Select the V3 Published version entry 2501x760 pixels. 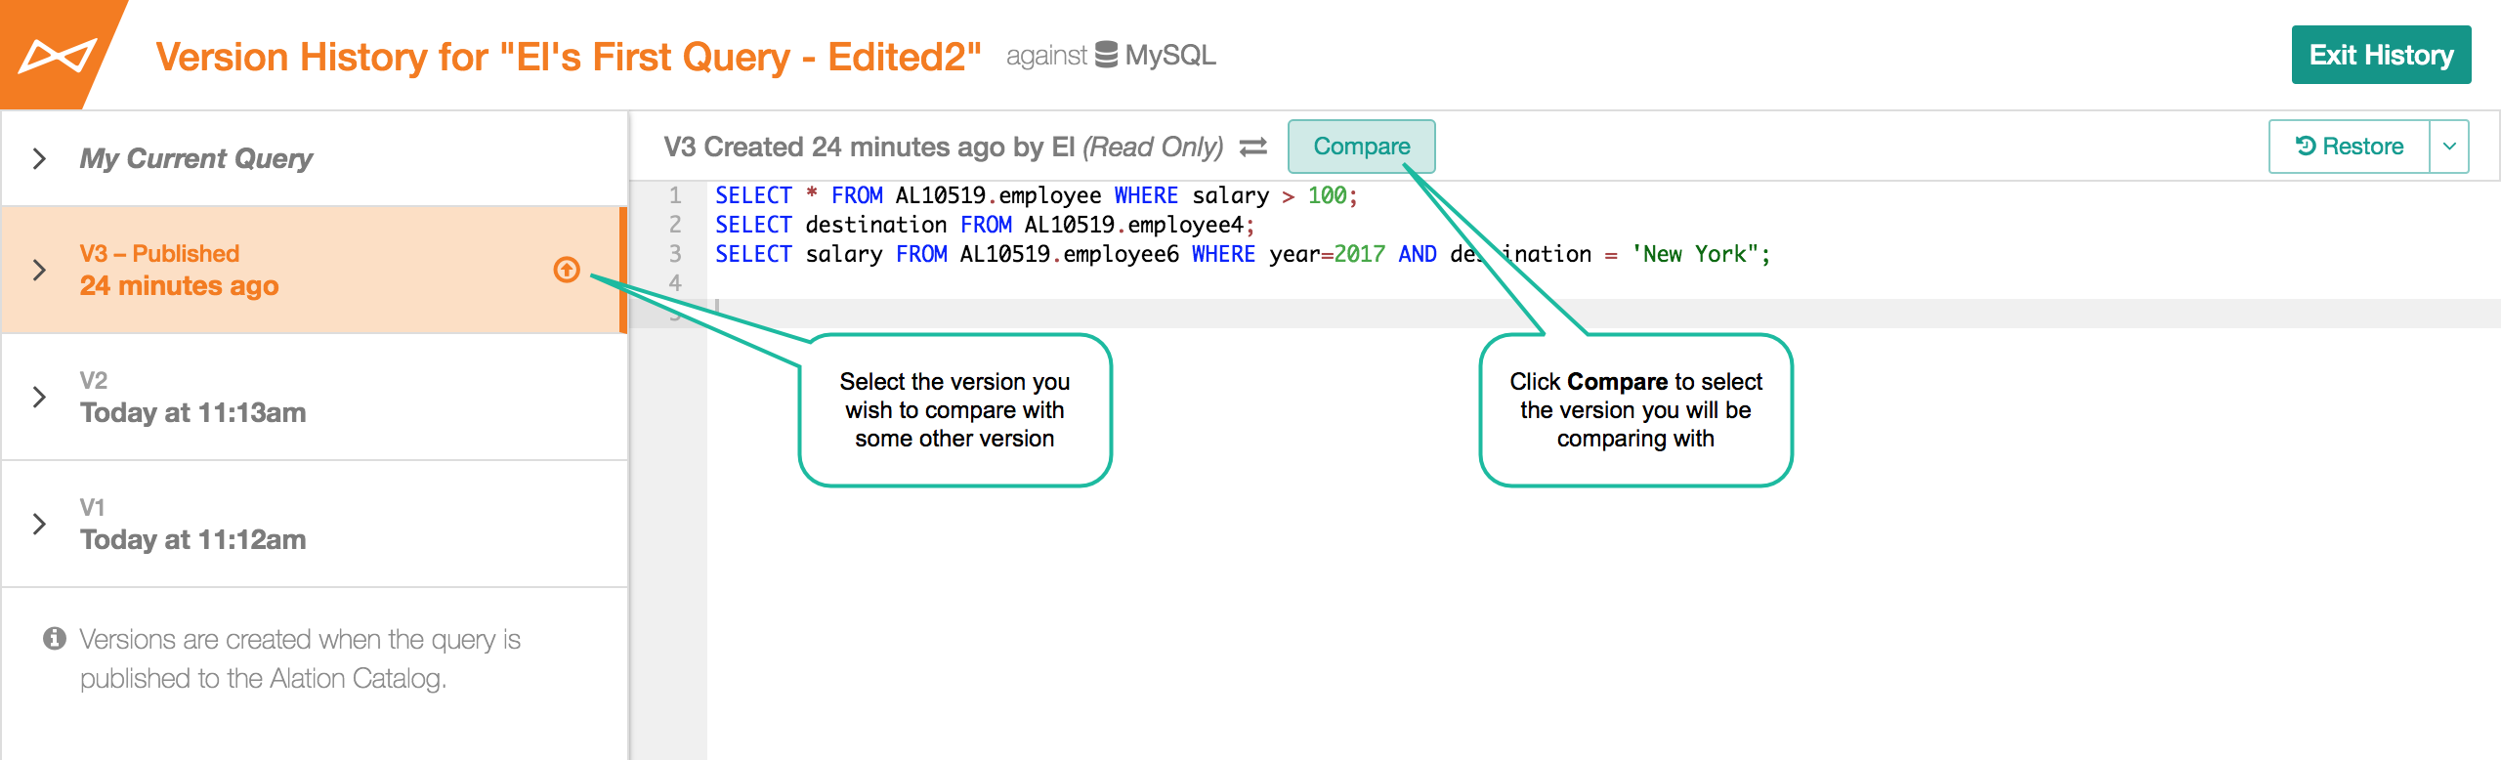[x=314, y=270]
